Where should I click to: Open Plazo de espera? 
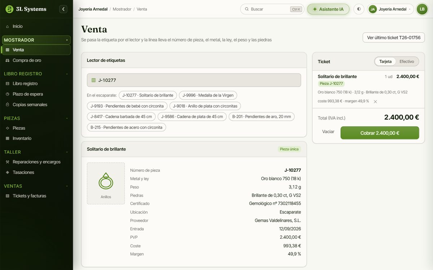click(36, 94)
